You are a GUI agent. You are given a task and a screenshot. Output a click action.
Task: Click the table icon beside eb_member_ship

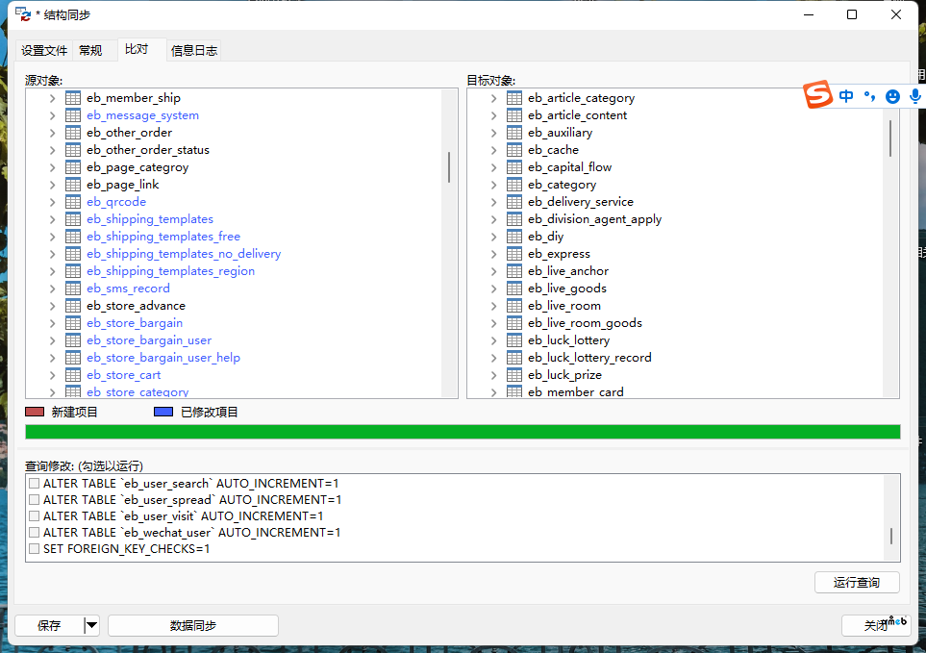click(x=73, y=98)
